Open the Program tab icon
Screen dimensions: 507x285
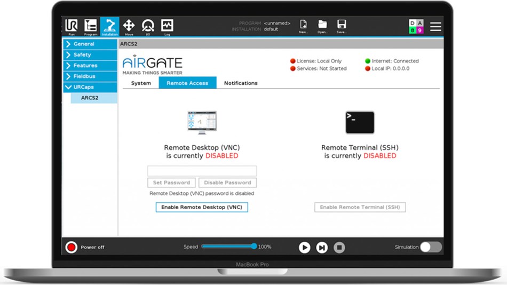pyautogui.click(x=91, y=26)
